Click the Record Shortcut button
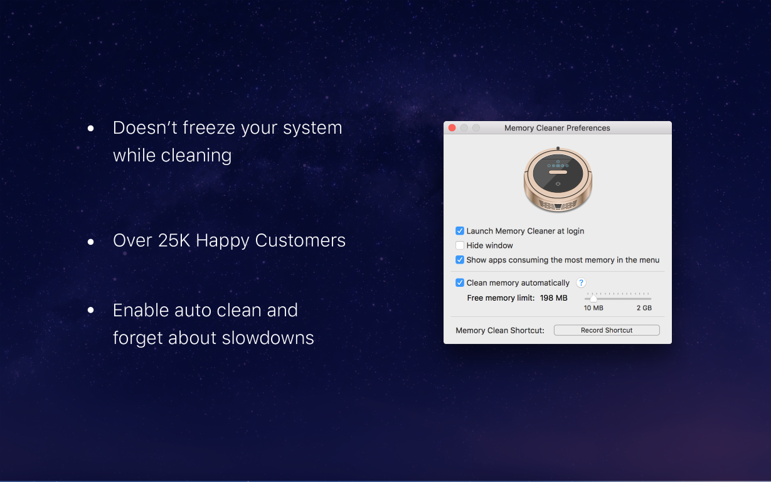Image resolution: width=771 pixels, height=482 pixels. click(x=607, y=330)
